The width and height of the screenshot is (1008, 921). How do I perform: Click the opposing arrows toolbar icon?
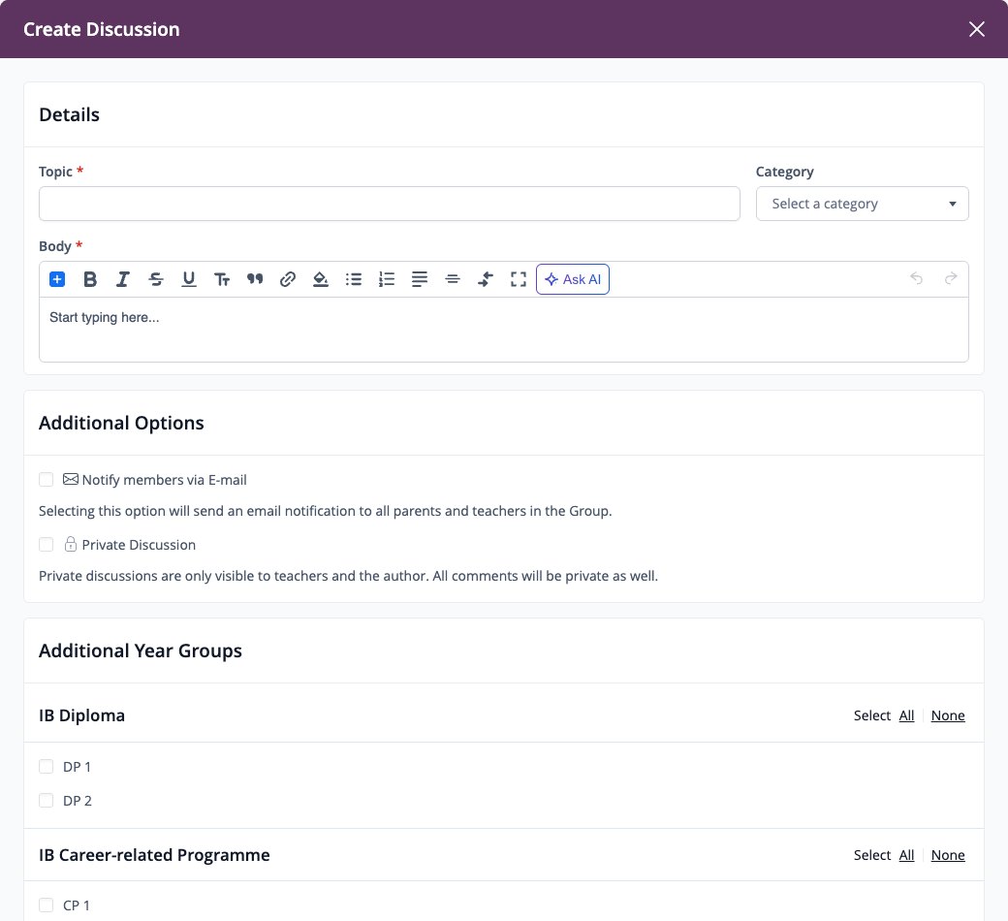(x=486, y=279)
